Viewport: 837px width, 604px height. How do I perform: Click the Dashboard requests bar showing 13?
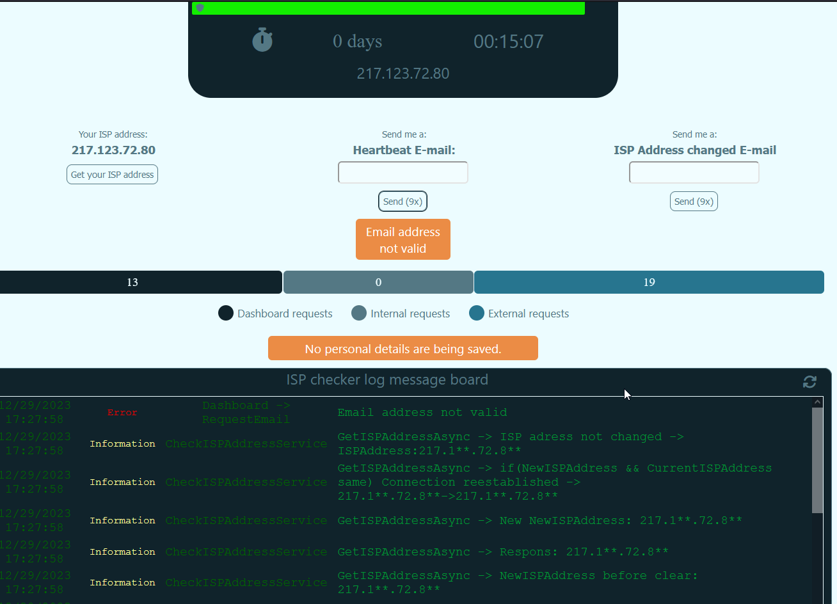pos(132,282)
